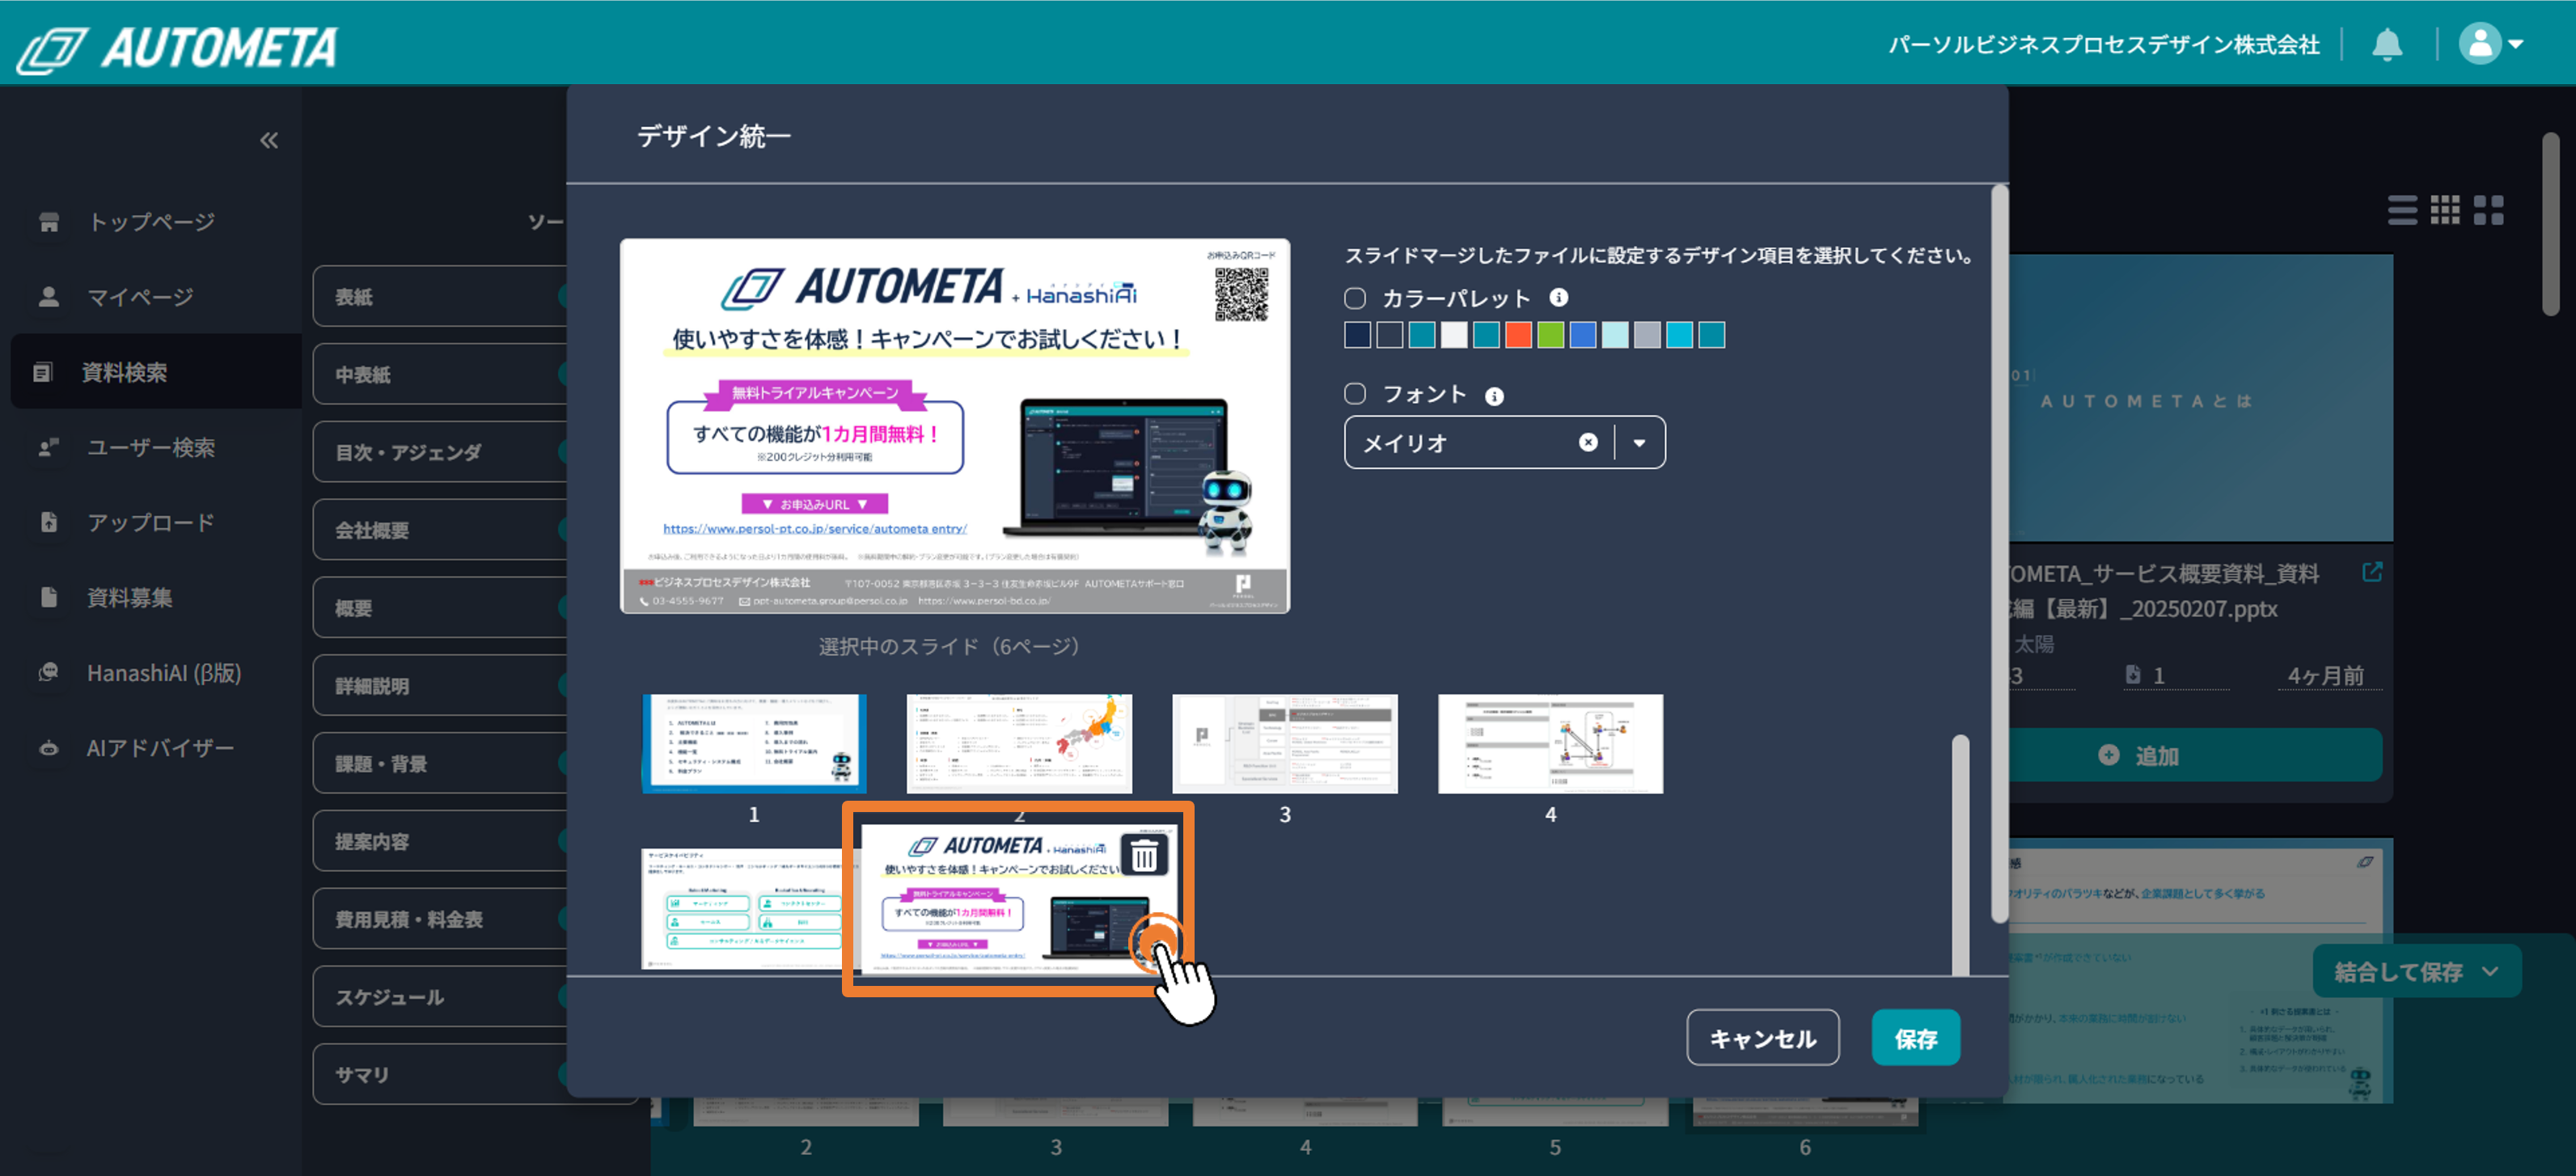The image size is (2576, 1176).
Task: Select slide thumbnail 2 with Japan map
Action: tap(1019, 744)
